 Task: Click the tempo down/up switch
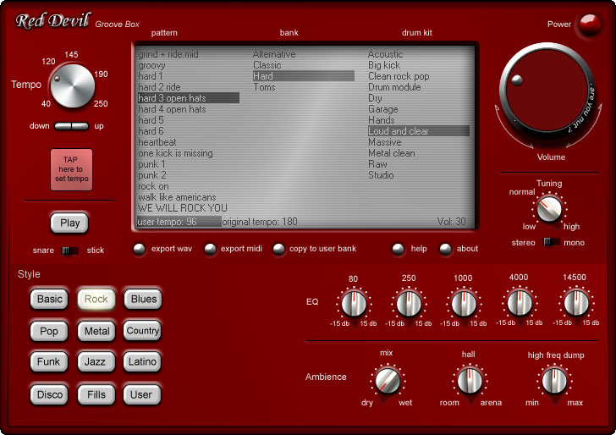pos(71,126)
